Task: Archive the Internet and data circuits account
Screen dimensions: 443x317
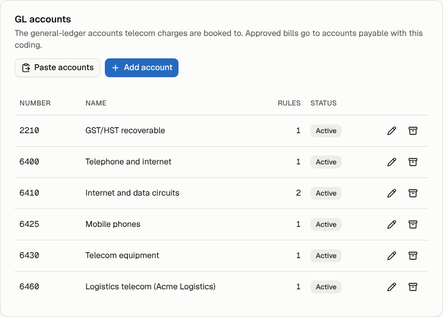Action: 413,193
